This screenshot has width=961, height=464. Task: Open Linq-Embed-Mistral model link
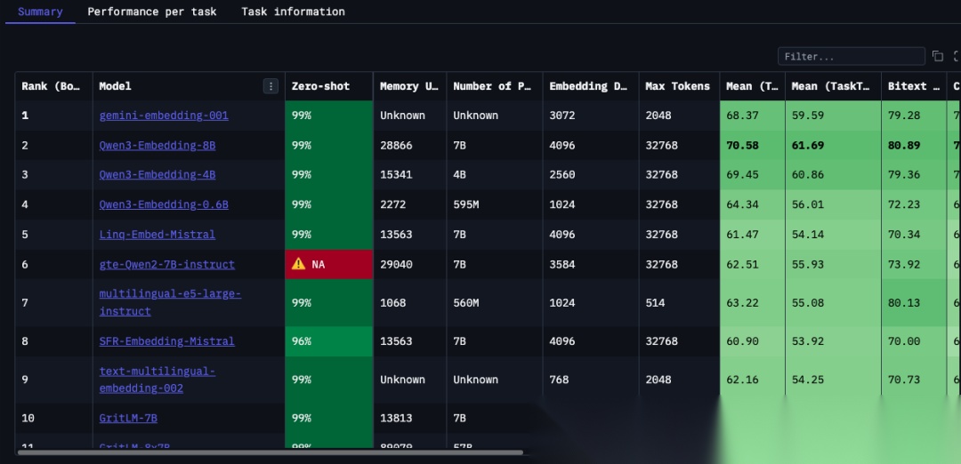click(x=157, y=235)
